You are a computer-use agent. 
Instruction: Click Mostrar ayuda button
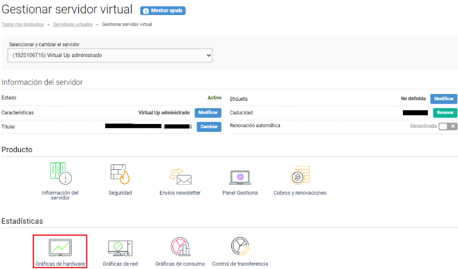point(163,10)
